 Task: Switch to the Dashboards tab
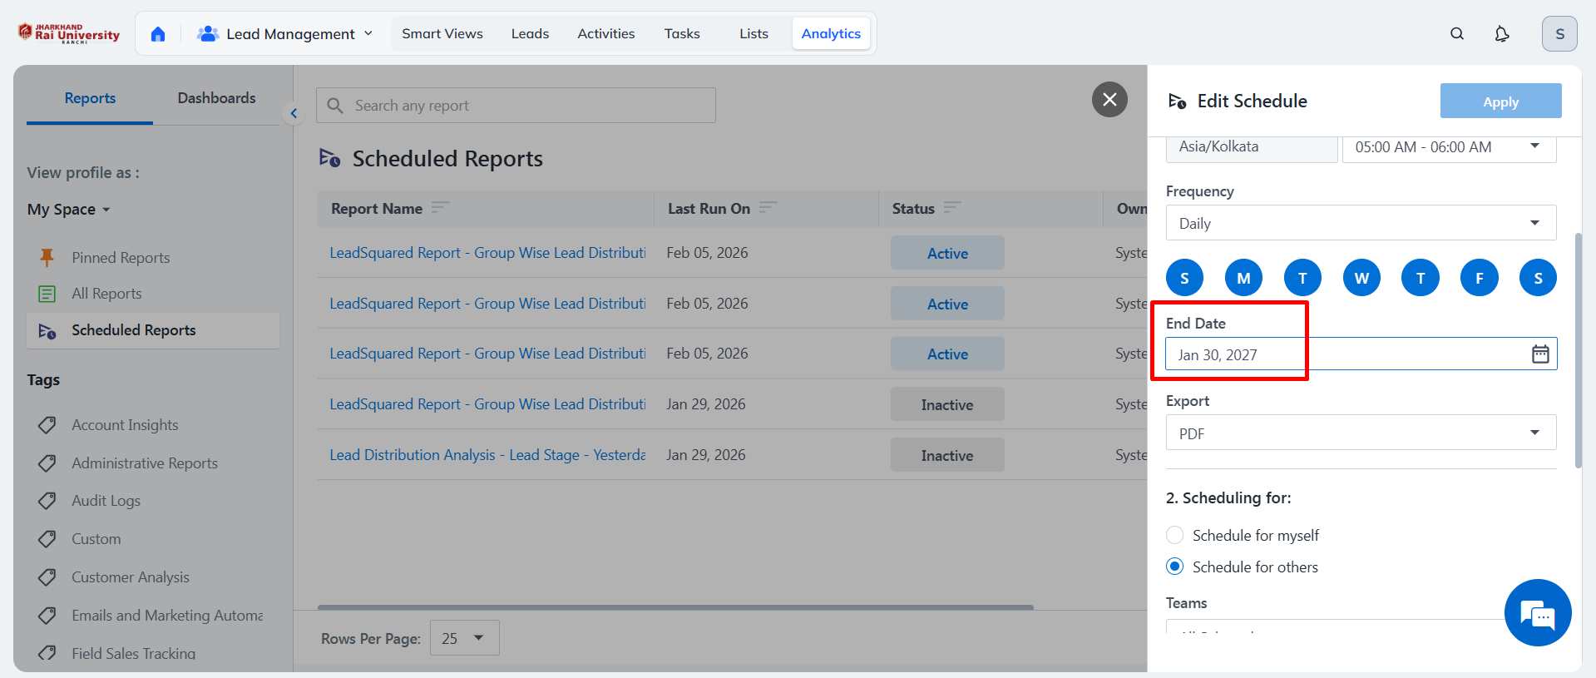(x=216, y=98)
